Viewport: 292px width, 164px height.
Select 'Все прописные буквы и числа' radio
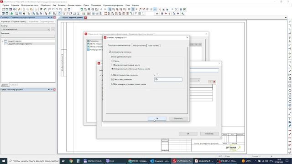(113, 65)
